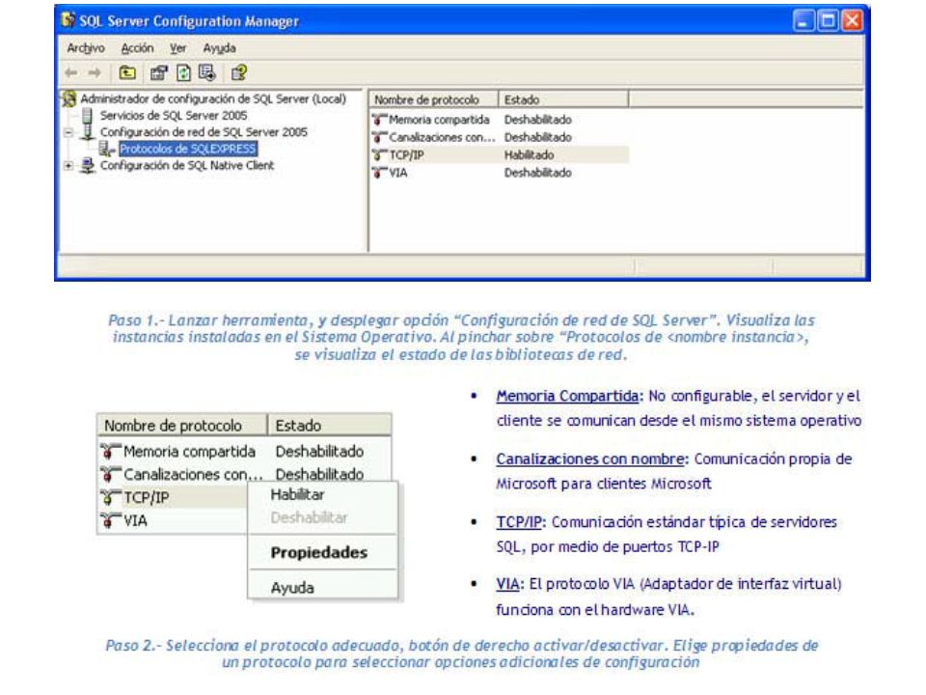Screen dimensions: 926x695
Task: Click the root Administrador de configuración node icon
Action: (x=69, y=98)
